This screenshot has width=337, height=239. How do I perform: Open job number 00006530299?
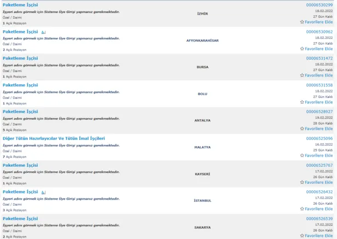(x=319, y=5)
